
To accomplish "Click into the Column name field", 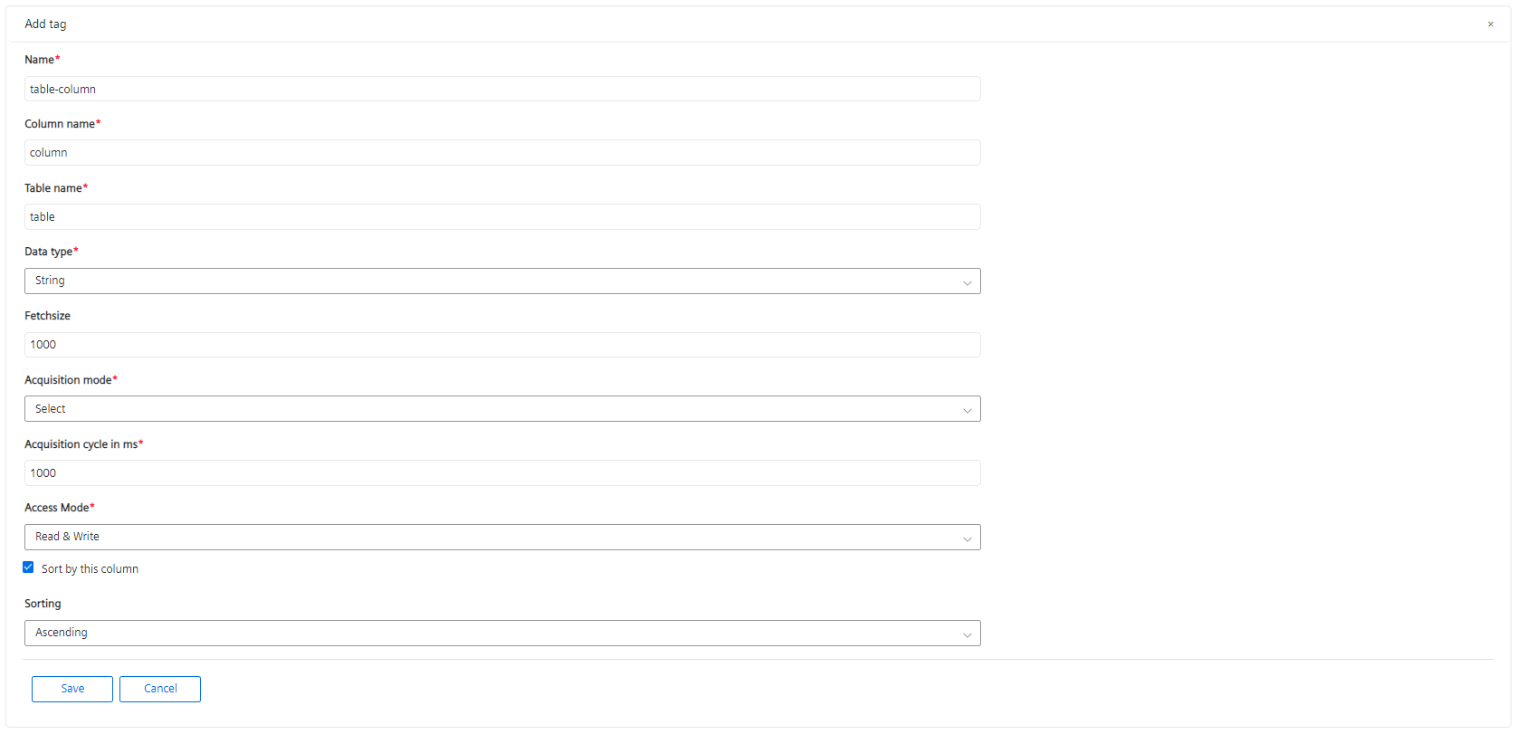I will pos(501,153).
